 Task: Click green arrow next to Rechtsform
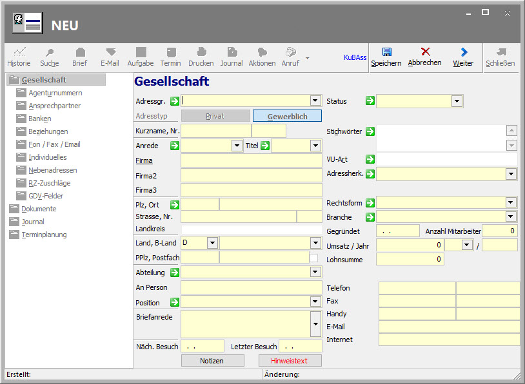[x=370, y=203]
